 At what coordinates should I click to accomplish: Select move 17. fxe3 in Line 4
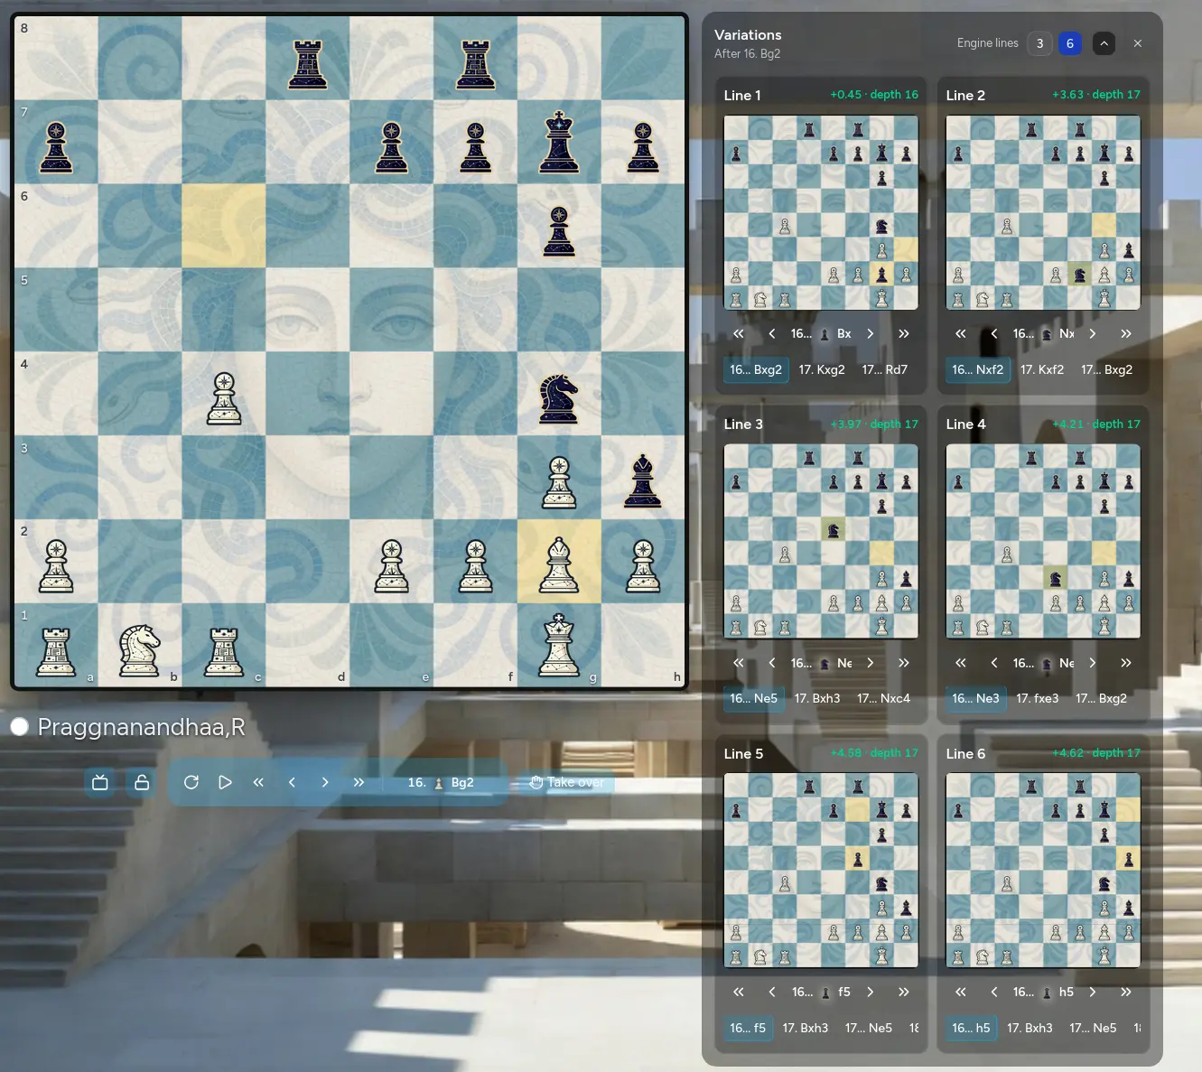tap(1038, 698)
